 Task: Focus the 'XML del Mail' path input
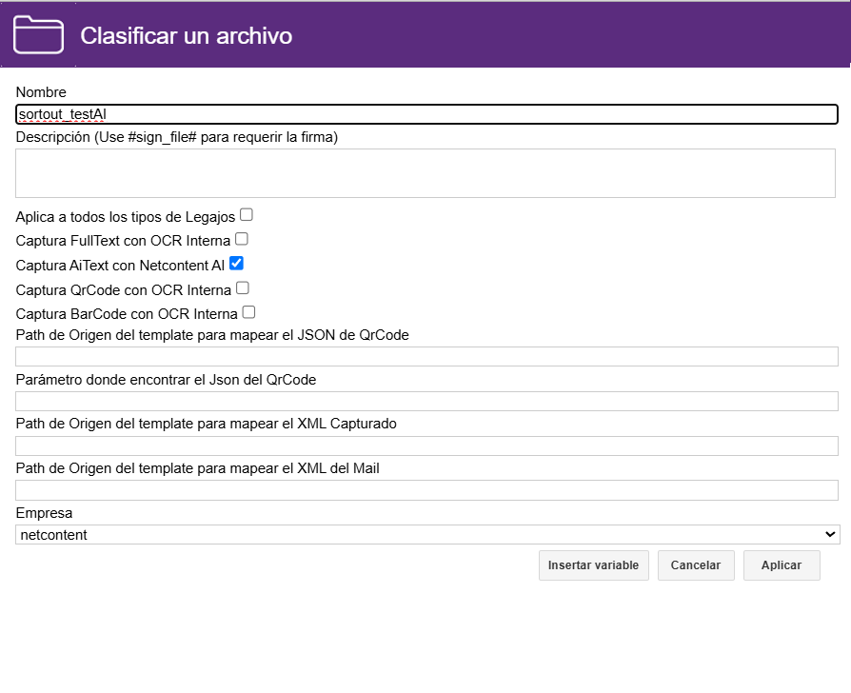click(x=425, y=489)
